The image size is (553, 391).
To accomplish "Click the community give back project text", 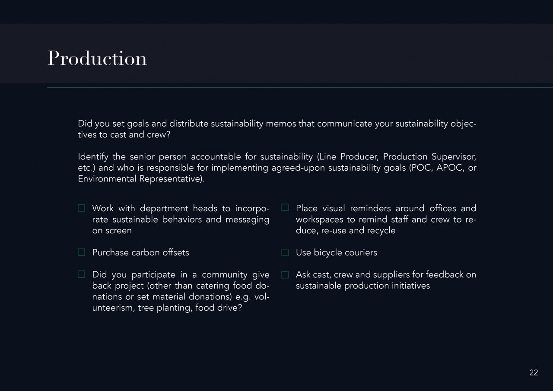I will (181, 291).
